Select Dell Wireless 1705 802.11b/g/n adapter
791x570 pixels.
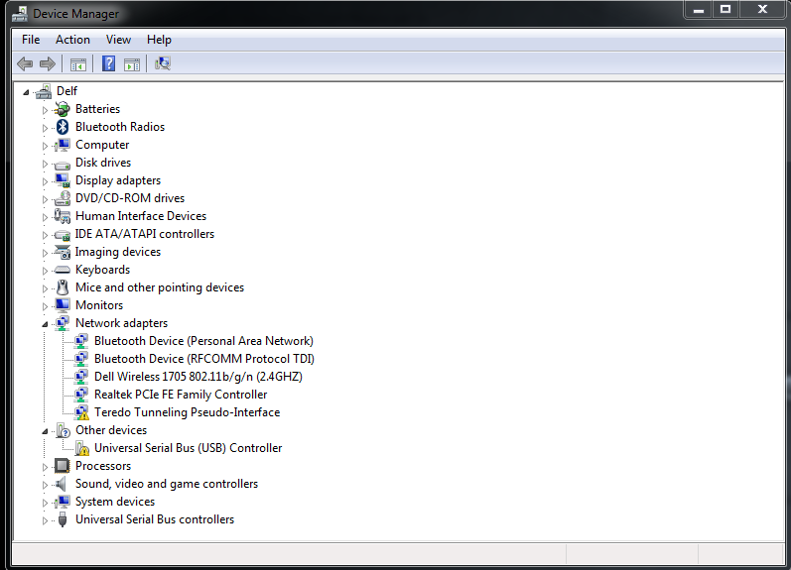198,377
